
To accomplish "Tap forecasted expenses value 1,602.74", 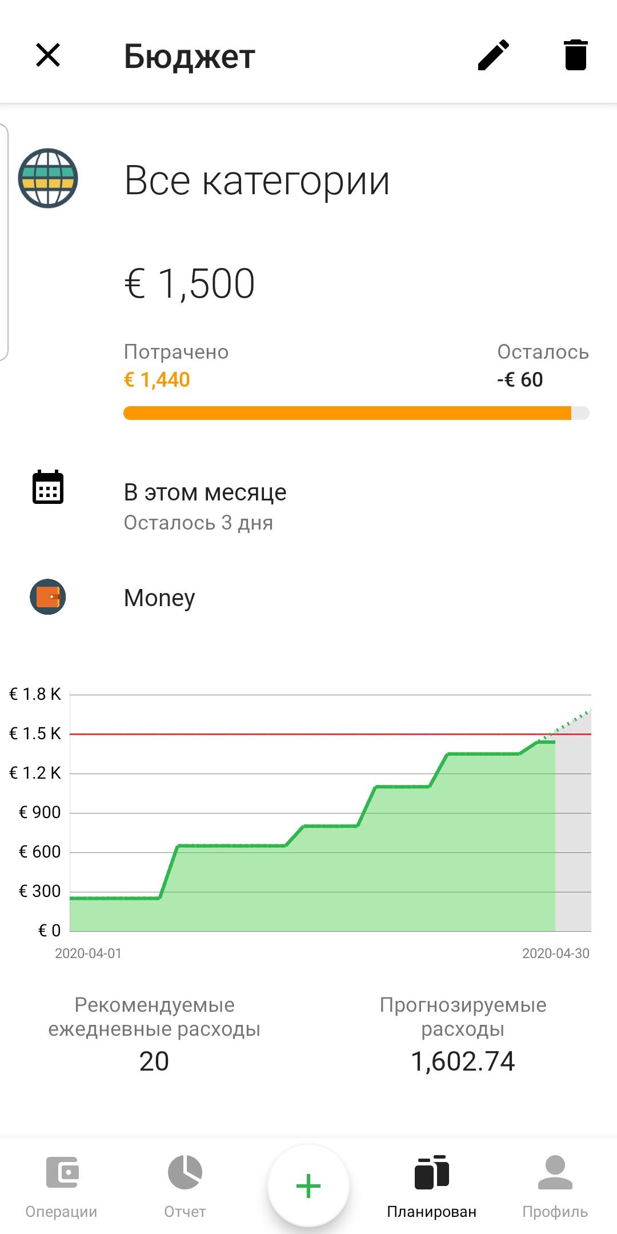I will pyautogui.click(x=463, y=1061).
